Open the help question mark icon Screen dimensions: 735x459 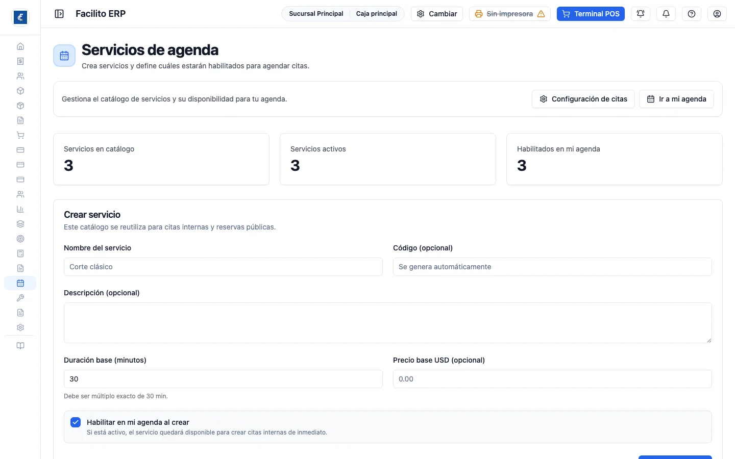pos(692,14)
